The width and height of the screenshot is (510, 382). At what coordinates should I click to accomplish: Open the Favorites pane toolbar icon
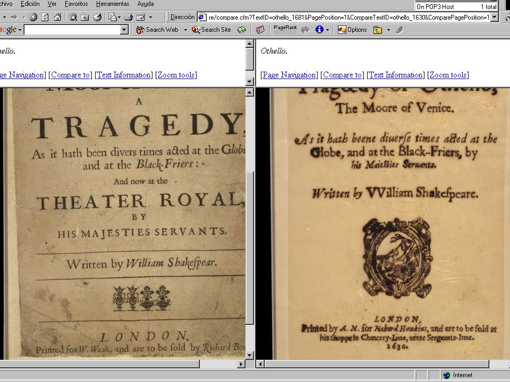pos(85,17)
